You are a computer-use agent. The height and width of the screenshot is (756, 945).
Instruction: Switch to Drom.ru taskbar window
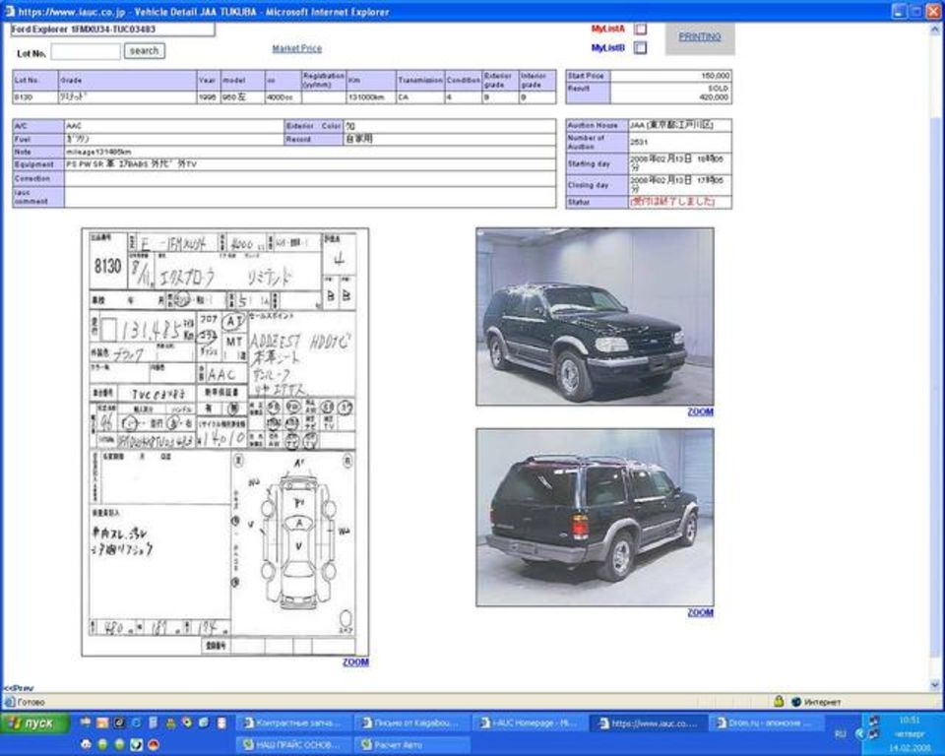pos(765,723)
